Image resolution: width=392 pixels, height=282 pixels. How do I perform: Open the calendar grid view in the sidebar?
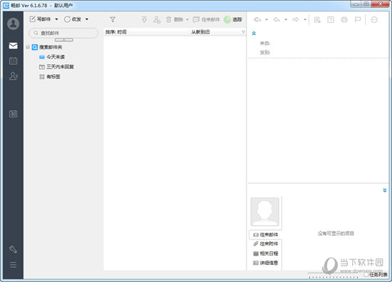click(13, 61)
